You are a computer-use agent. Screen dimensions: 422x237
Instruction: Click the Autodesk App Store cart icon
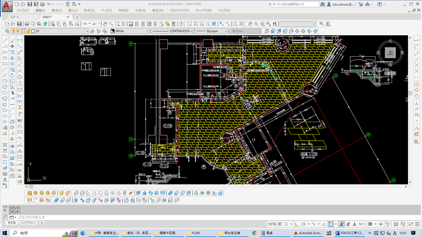361,4
